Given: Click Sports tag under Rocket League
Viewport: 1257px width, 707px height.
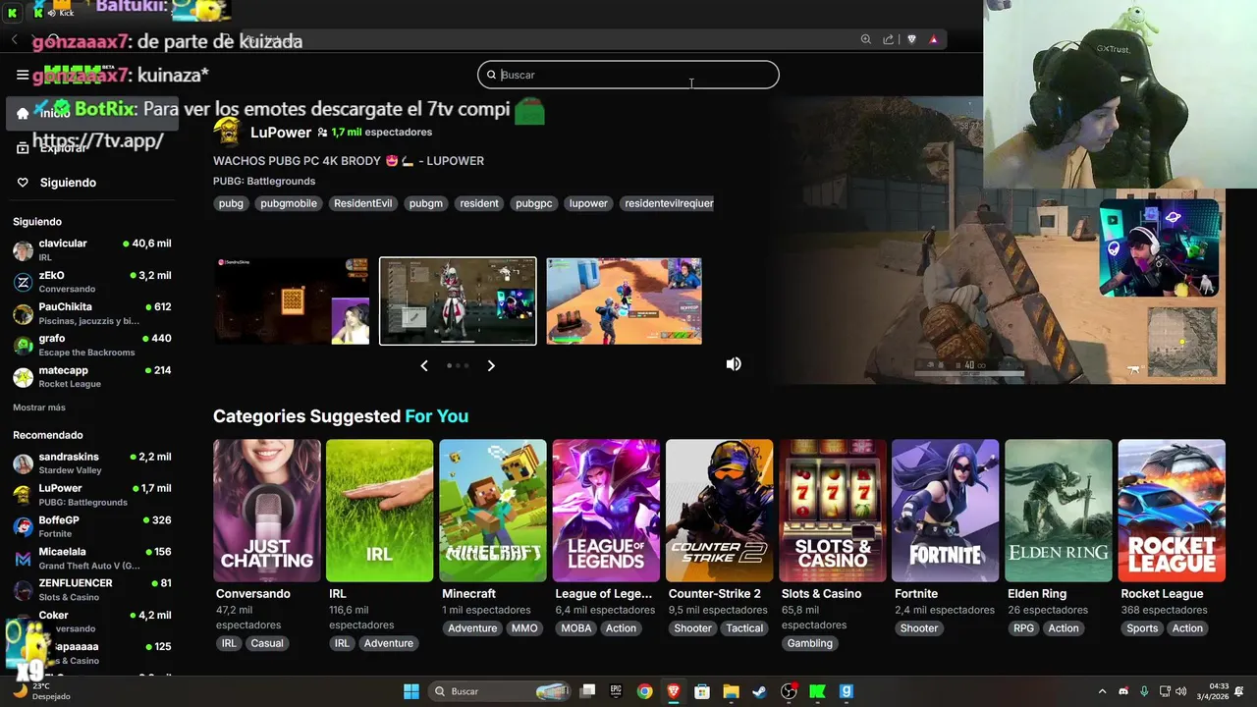Looking at the screenshot, I should pyautogui.click(x=1142, y=628).
